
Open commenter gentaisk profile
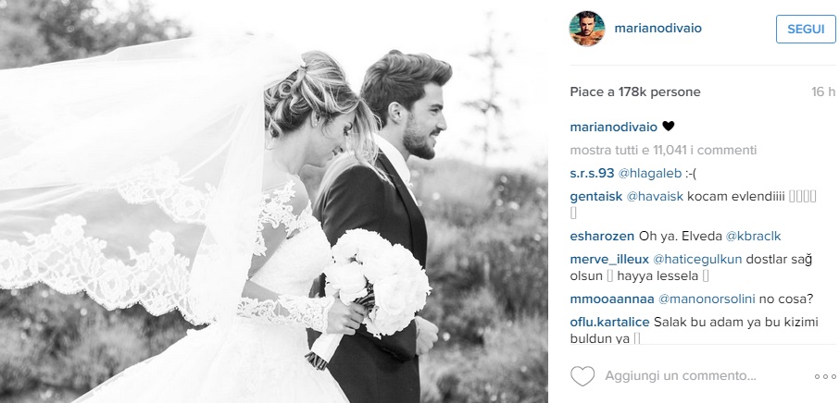(596, 197)
